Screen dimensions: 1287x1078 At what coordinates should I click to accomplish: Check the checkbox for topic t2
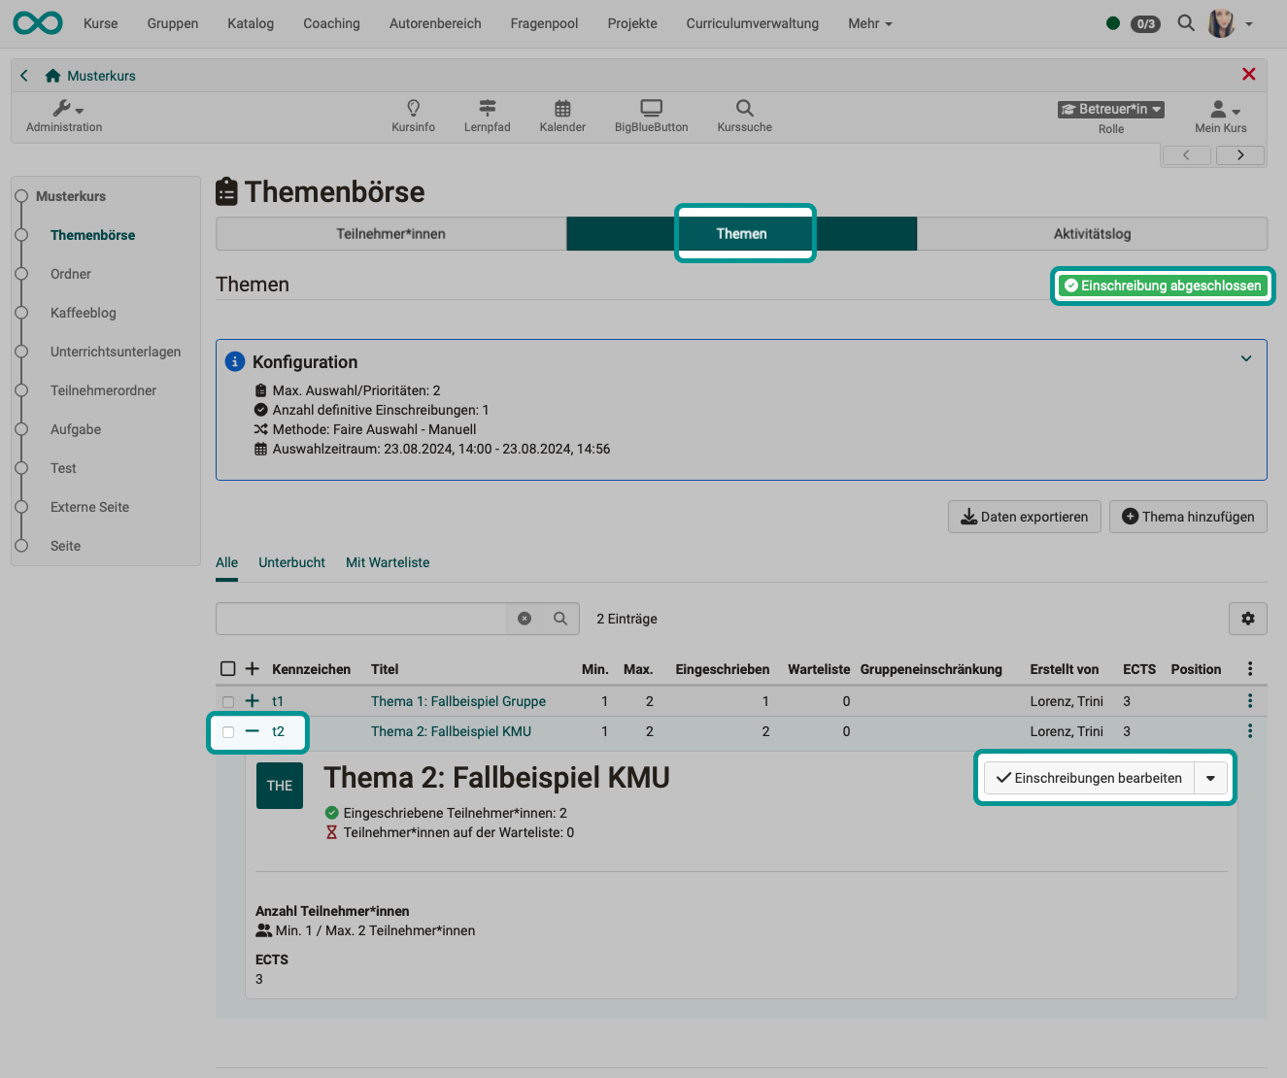pyautogui.click(x=227, y=731)
